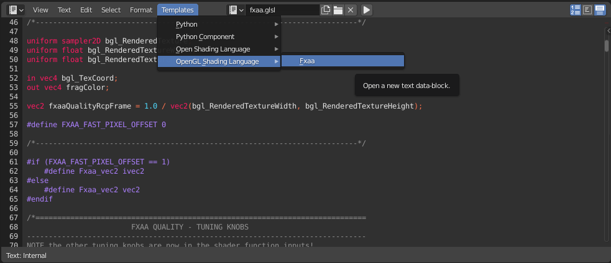Screen dimensions: 611x263
Task: Click '#define Fxaa_vec2 vec2' line 64
Action: pyautogui.click(x=92, y=190)
